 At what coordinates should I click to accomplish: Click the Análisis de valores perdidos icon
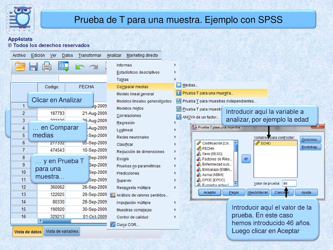pos(113,195)
